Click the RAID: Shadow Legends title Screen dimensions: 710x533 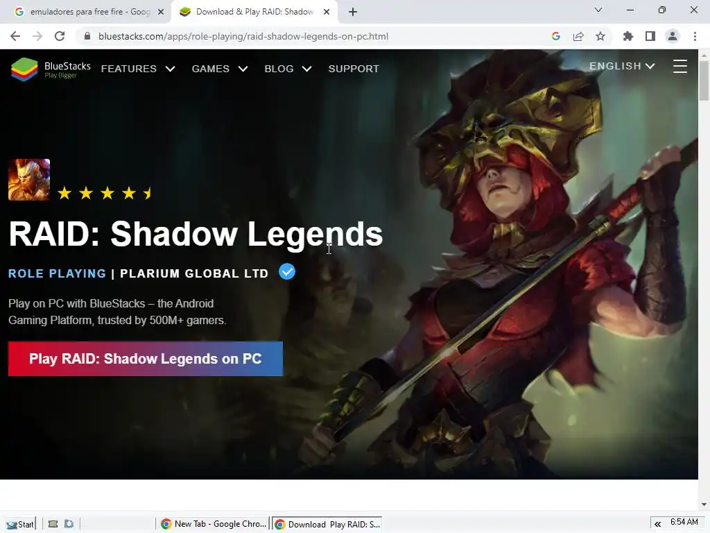pyautogui.click(x=196, y=235)
